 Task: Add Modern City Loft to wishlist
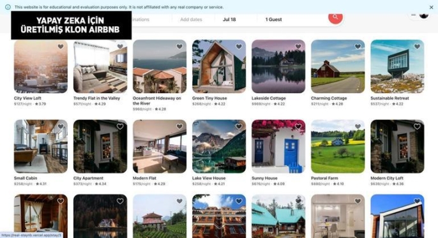click(x=417, y=127)
